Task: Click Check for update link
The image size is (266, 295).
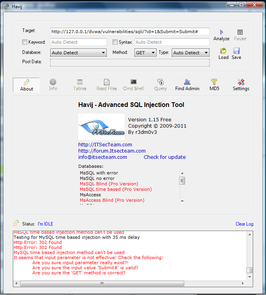Action: click(165, 157)
